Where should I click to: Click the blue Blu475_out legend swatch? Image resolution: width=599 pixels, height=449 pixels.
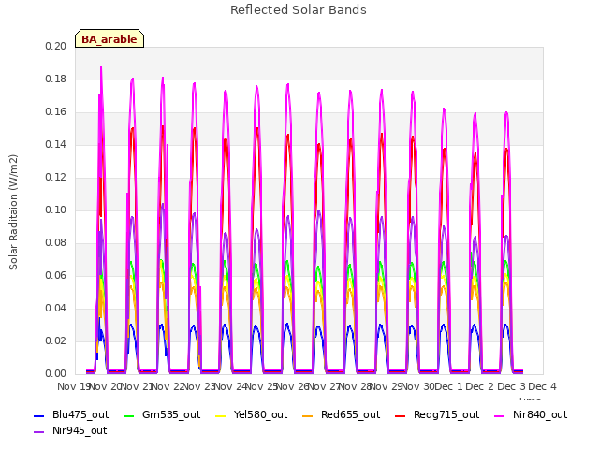(x=39, y=415)
